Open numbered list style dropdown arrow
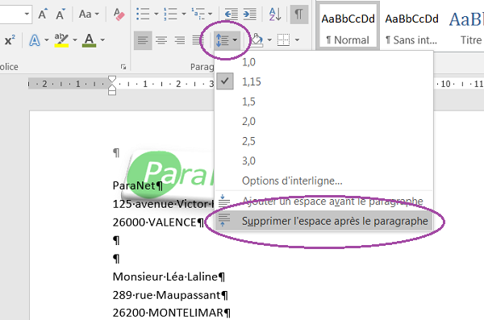Viewport: 484px width, 320px height. pos(184,15)
